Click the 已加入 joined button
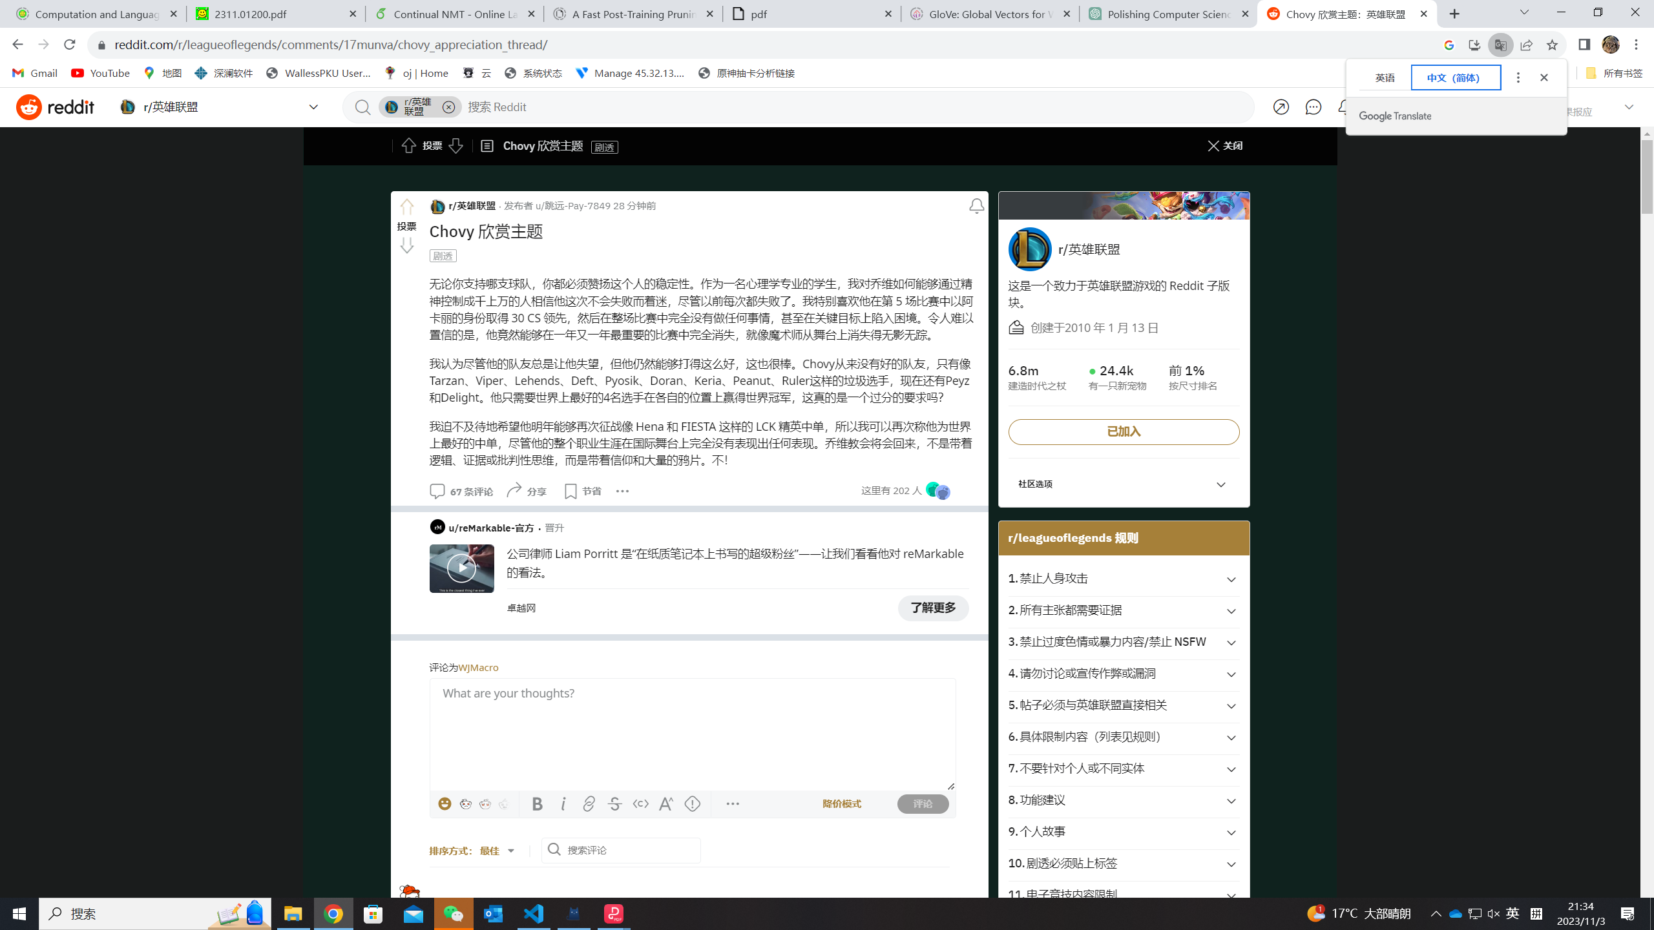Image resolution: width=1654 pixels, height=930 pixels. 1124,431
